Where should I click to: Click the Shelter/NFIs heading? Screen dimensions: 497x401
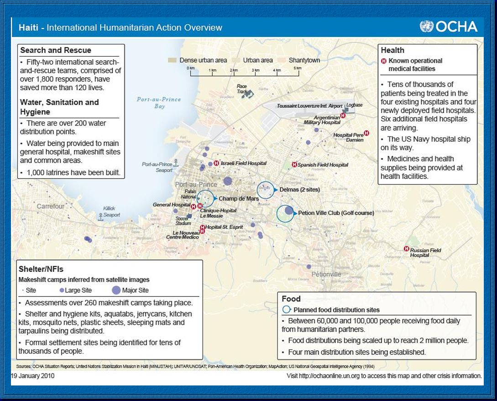41,269
